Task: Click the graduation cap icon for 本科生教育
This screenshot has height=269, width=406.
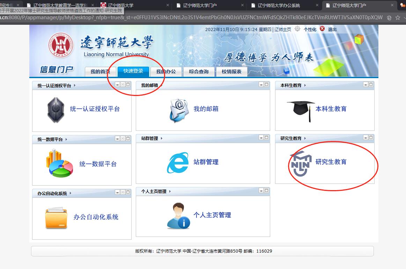Action: tap(301, 111)
